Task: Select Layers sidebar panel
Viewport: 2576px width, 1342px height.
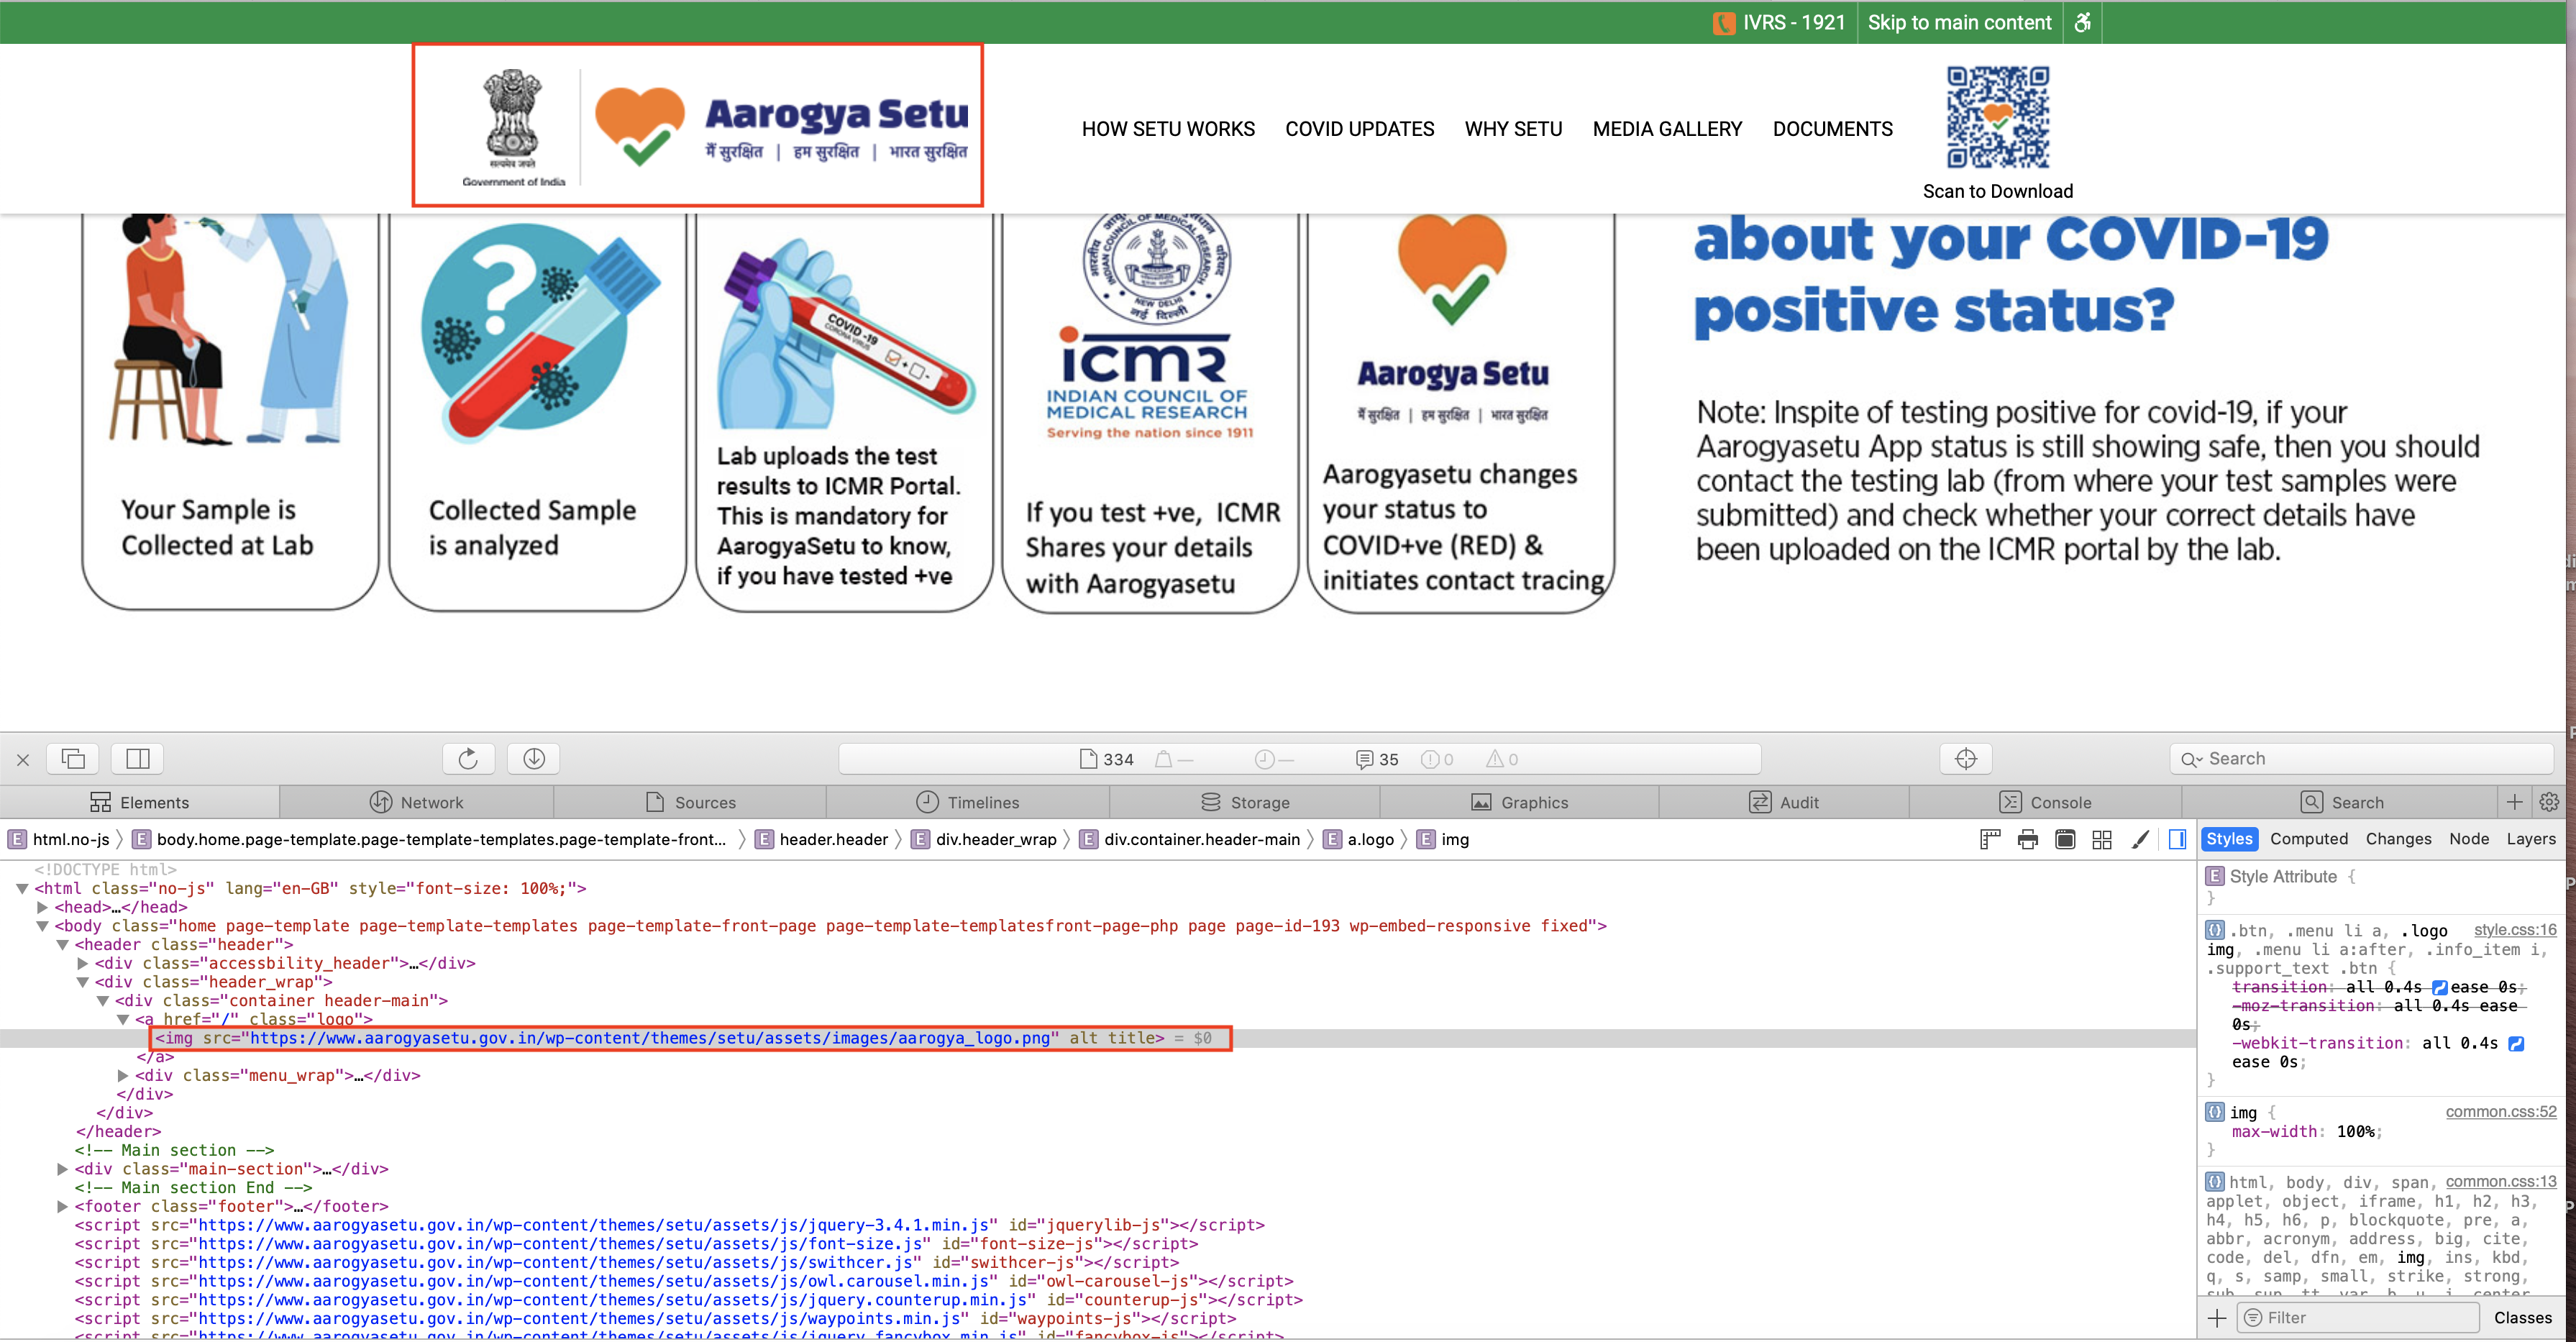Action: coord(2530,840)
